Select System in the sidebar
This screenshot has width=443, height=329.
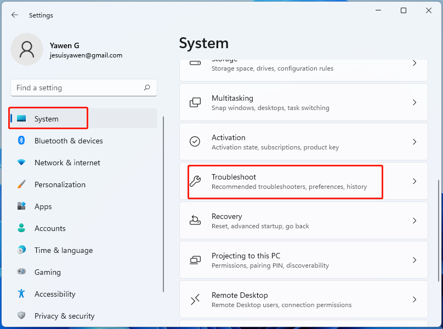point(84,118)
